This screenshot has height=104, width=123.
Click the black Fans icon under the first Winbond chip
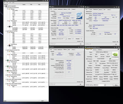tap(10, 27)
